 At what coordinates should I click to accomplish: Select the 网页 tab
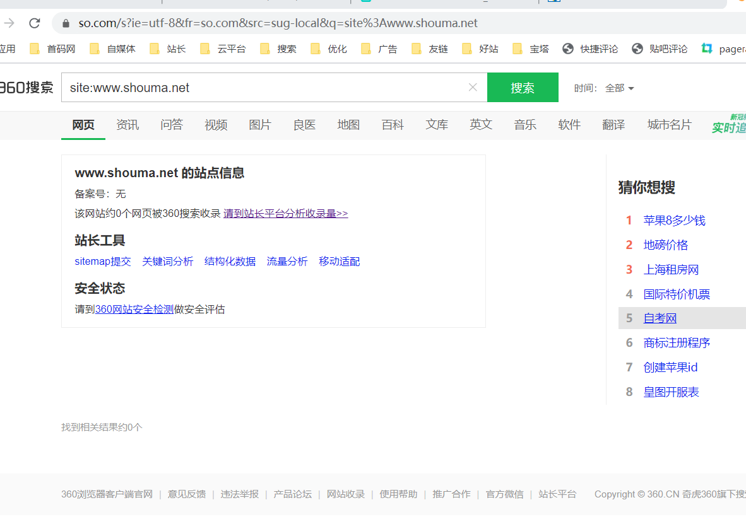click(x=83, y=125)
